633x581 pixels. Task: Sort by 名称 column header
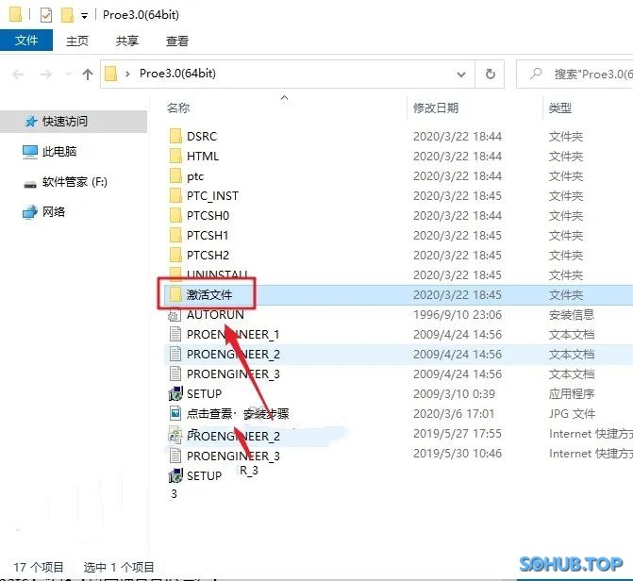178,108
